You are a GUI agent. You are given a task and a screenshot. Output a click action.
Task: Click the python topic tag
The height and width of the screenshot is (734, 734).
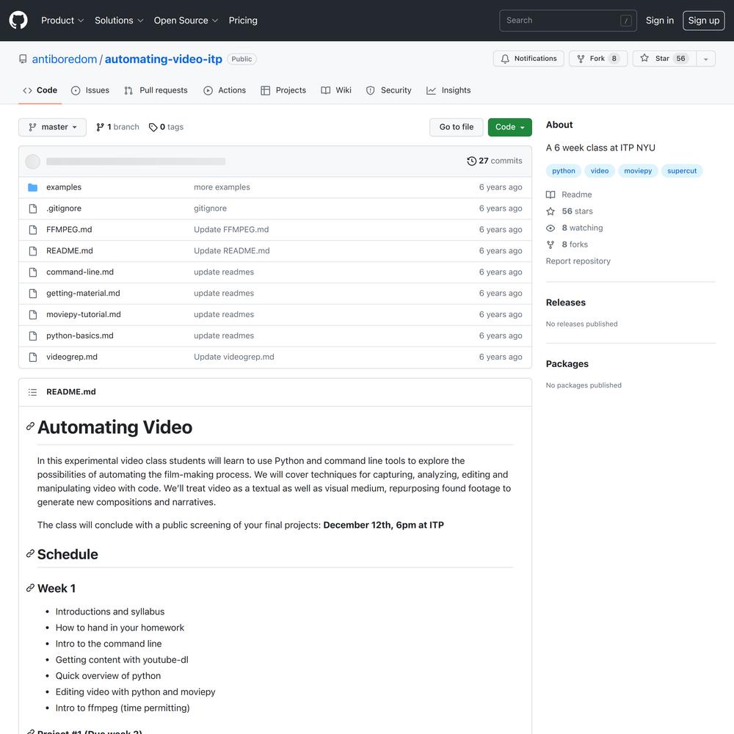click(563, 171)
